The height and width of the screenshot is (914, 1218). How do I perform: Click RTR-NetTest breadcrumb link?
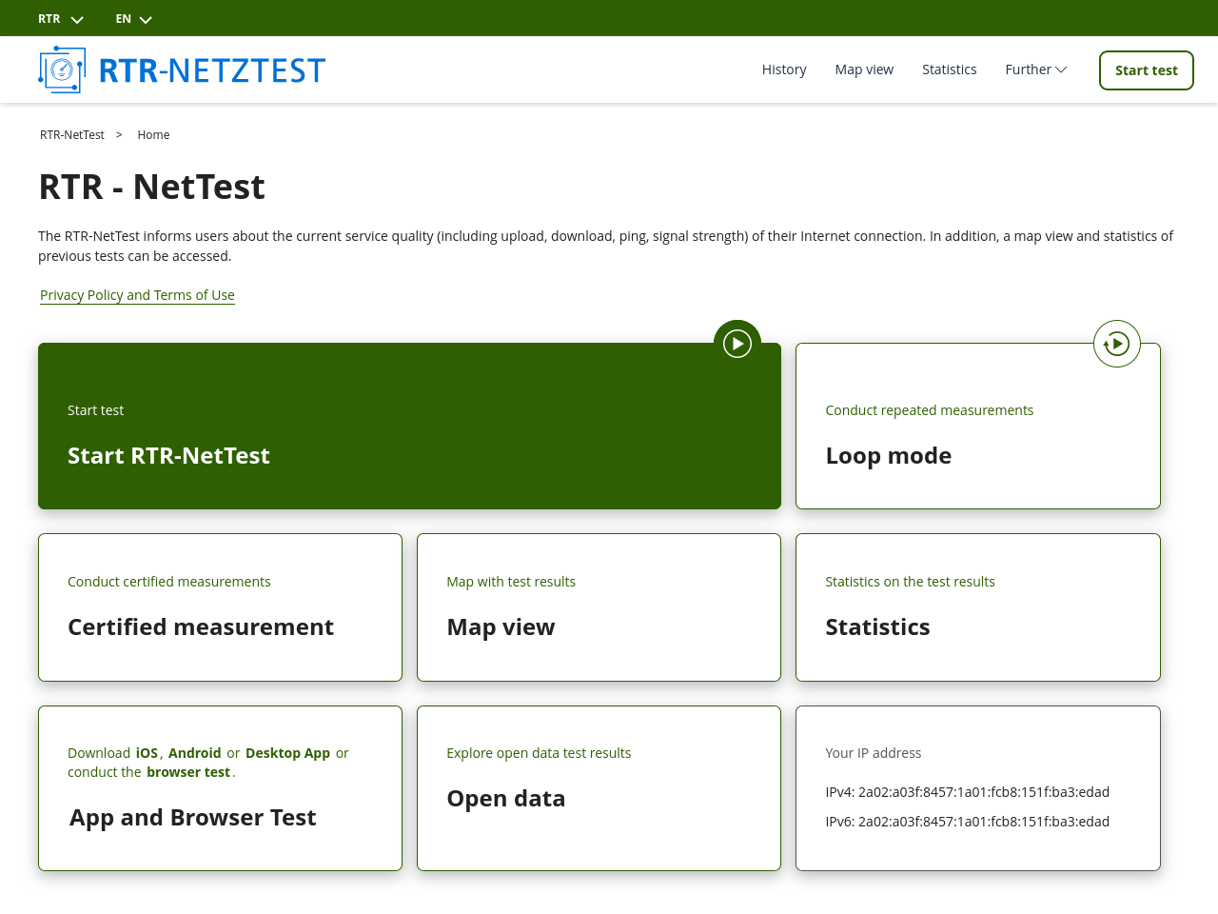pyautogui.click(x=72, y=135)
